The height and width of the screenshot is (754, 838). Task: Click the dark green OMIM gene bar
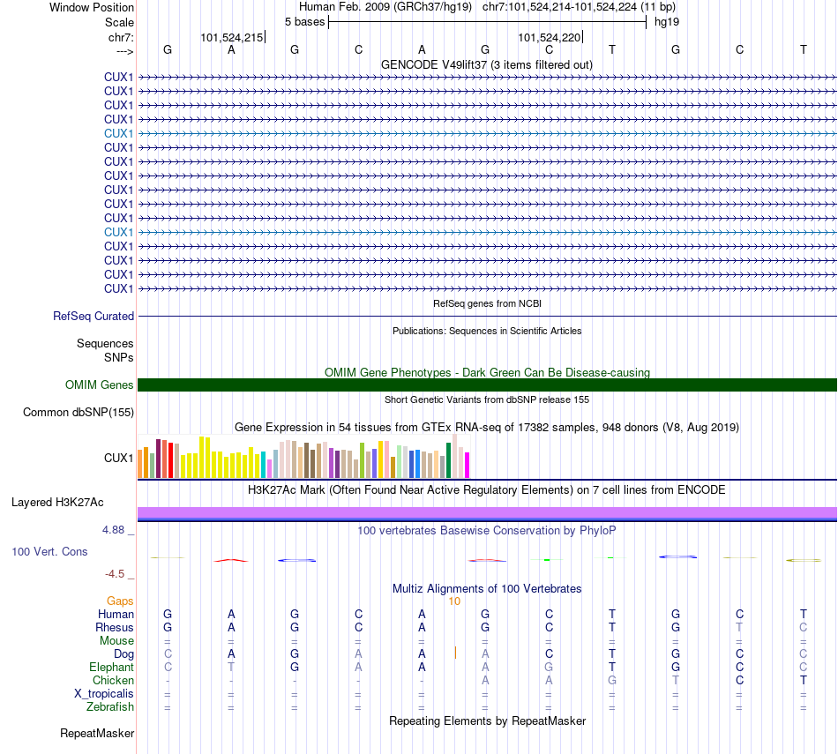(487, 384)
